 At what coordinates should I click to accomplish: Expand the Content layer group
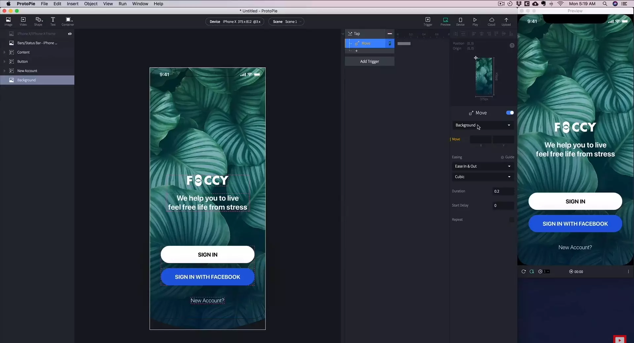tap(4, 52)
